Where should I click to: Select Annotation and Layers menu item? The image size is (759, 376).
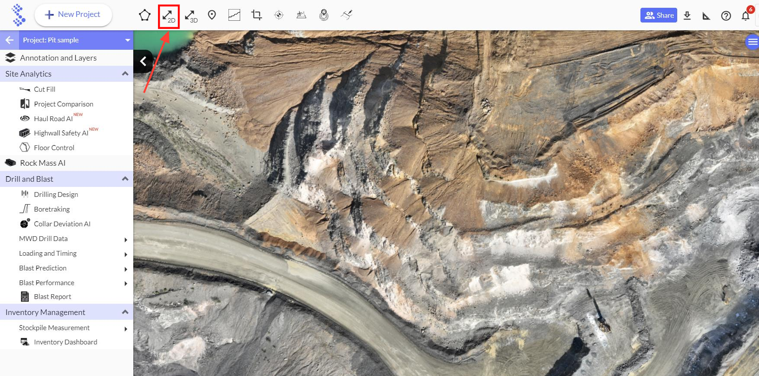[58, 58]
